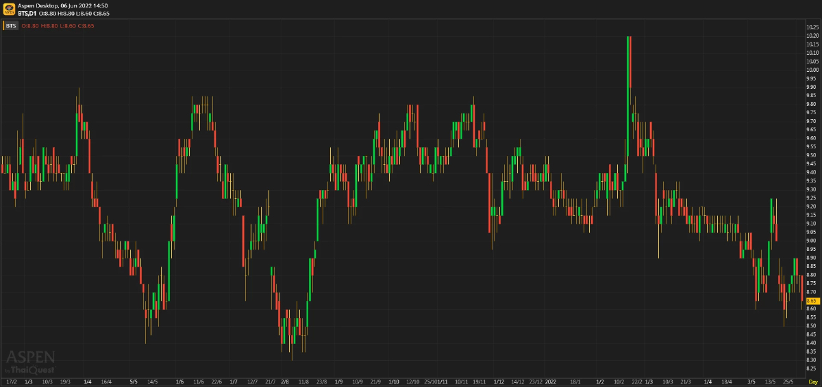
Task: Click the 1/6 date axis label
Action: coord(179,381)
